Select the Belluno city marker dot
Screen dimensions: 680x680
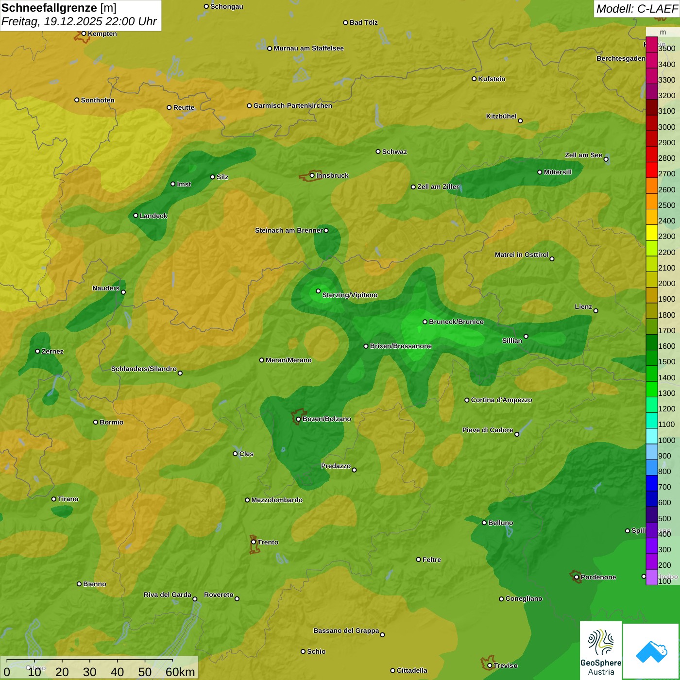click(x=484, y=523)
